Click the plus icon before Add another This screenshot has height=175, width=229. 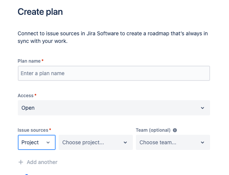(21, 162)
